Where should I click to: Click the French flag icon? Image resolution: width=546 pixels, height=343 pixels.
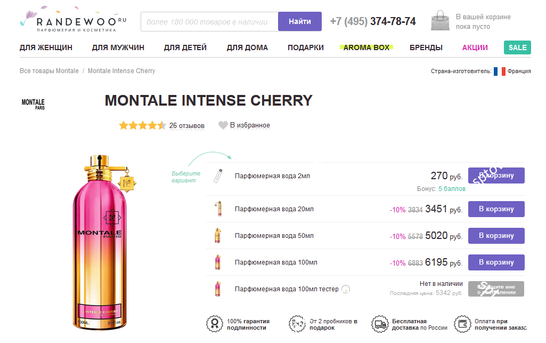point(499,71)
